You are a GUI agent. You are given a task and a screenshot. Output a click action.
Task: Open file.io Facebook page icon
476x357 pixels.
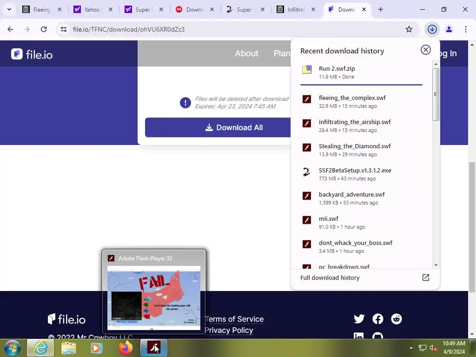tap(378, 319)
